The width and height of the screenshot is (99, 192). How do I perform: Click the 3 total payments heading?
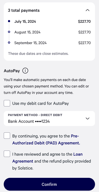tap(24, 10)
